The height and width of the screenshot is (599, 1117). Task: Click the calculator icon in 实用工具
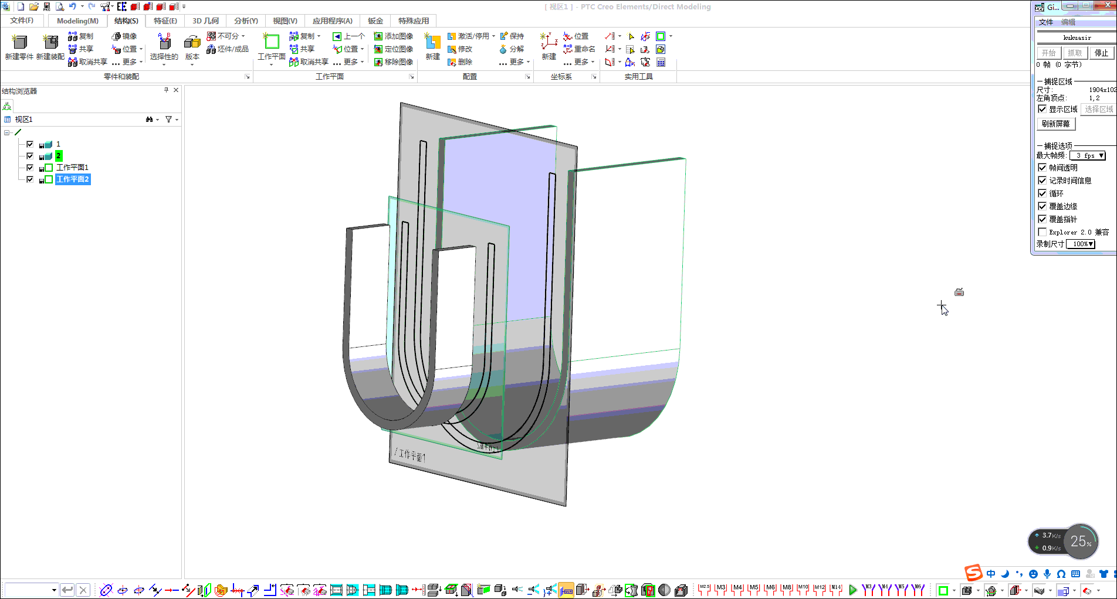click(661, 62)
